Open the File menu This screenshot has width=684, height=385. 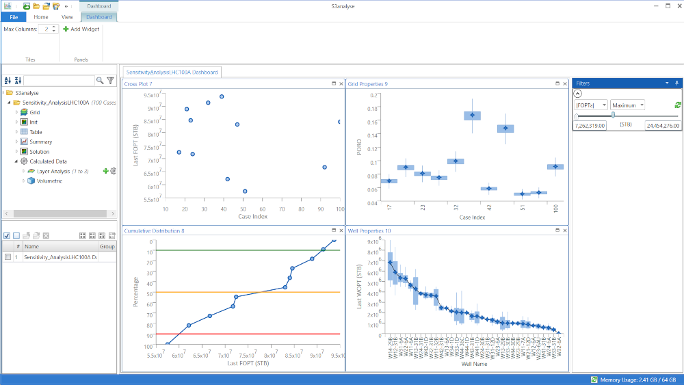[14, 17]
